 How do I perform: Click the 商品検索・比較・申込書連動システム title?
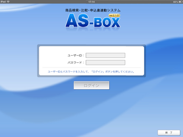point(92,10)
